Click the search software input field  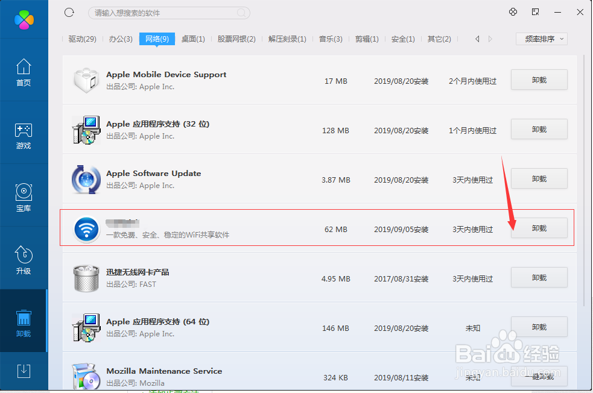pyautogui.click(x=169, y=13)
